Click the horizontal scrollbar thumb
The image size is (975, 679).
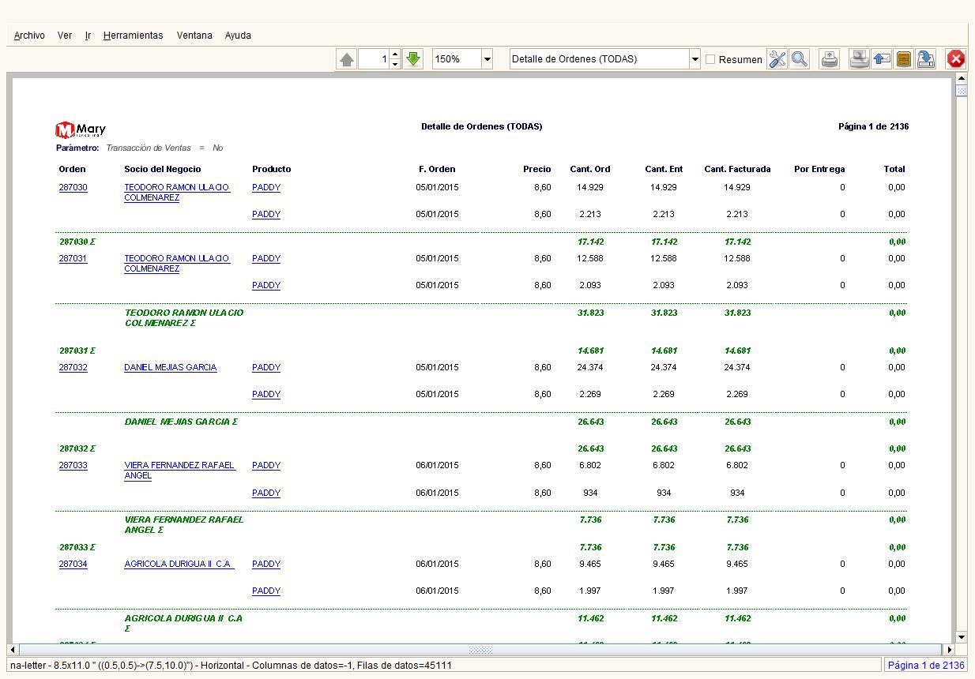pyautogui.click(x=480, y=651)
